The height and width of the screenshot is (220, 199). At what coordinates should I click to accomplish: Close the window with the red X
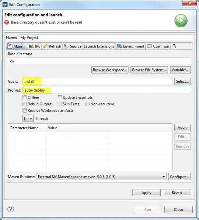click(x=189, y=3)
